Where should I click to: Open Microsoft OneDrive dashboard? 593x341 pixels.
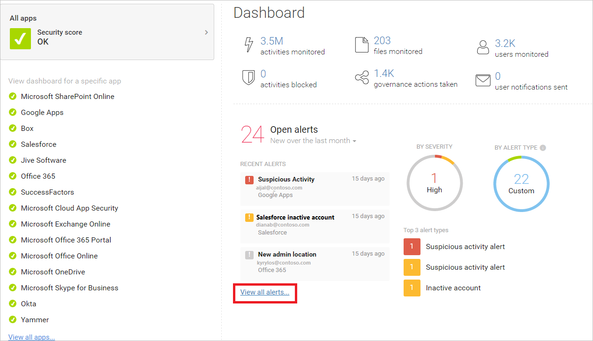[53, 272]
